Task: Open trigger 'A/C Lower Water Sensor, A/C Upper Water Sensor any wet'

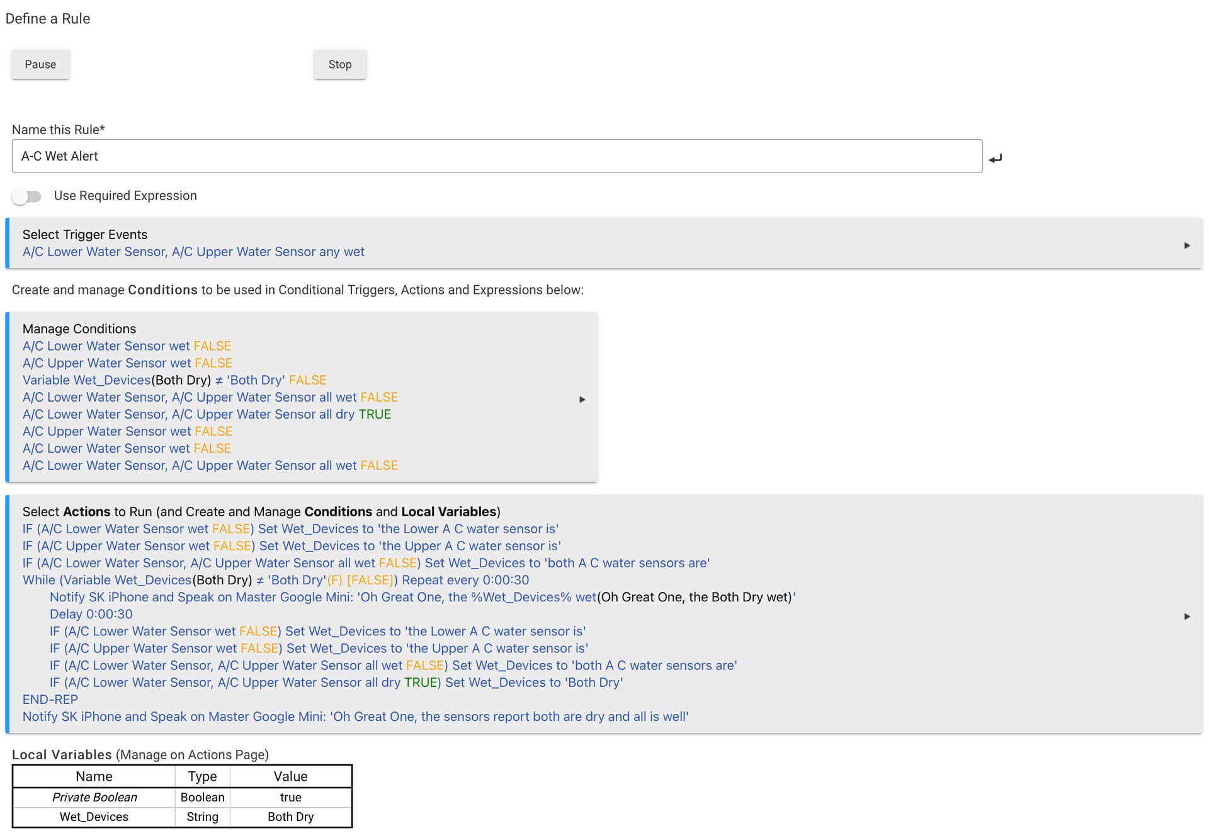Action: 193,252
